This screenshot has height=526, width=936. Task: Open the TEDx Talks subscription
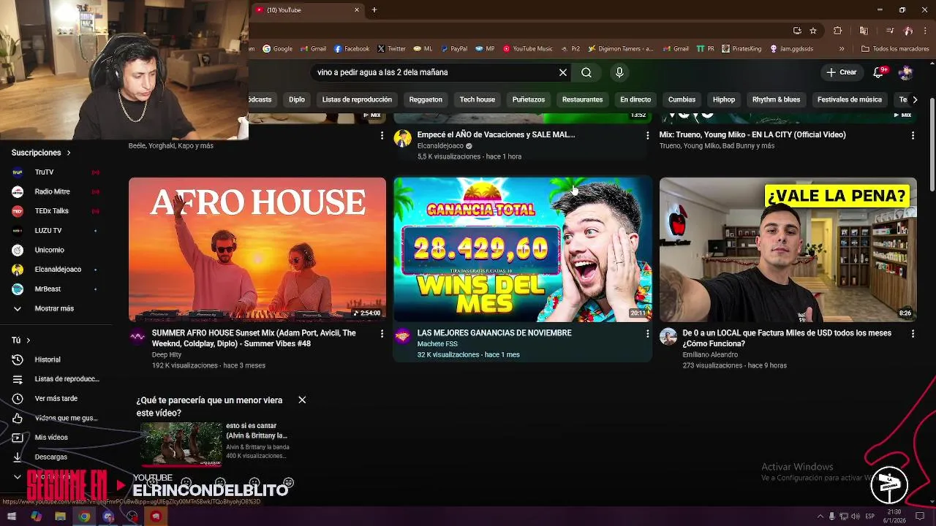pos(56,211)
